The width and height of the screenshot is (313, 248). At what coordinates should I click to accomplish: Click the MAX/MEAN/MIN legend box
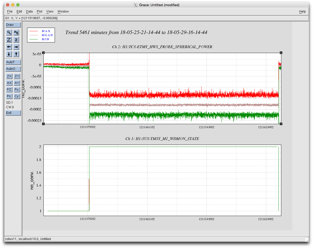pyautogui.click(x=41, y=35)
